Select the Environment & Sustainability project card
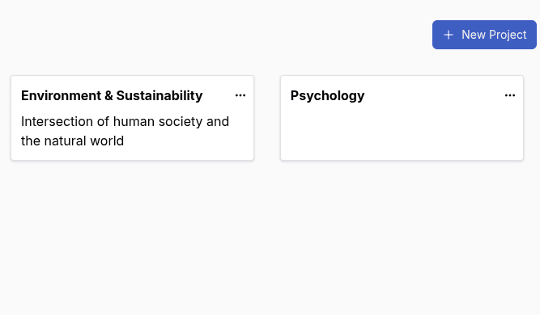This screenshot has width=540, height=315. pos(132,118)
